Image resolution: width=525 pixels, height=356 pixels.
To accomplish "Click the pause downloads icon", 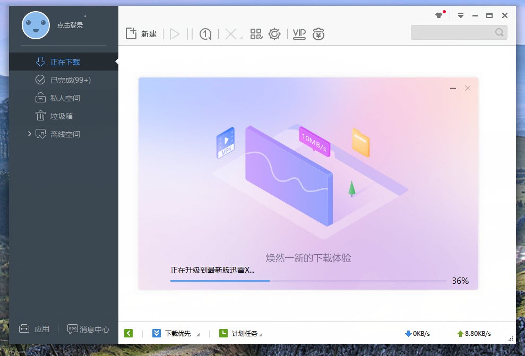I will tap(188, 33).
